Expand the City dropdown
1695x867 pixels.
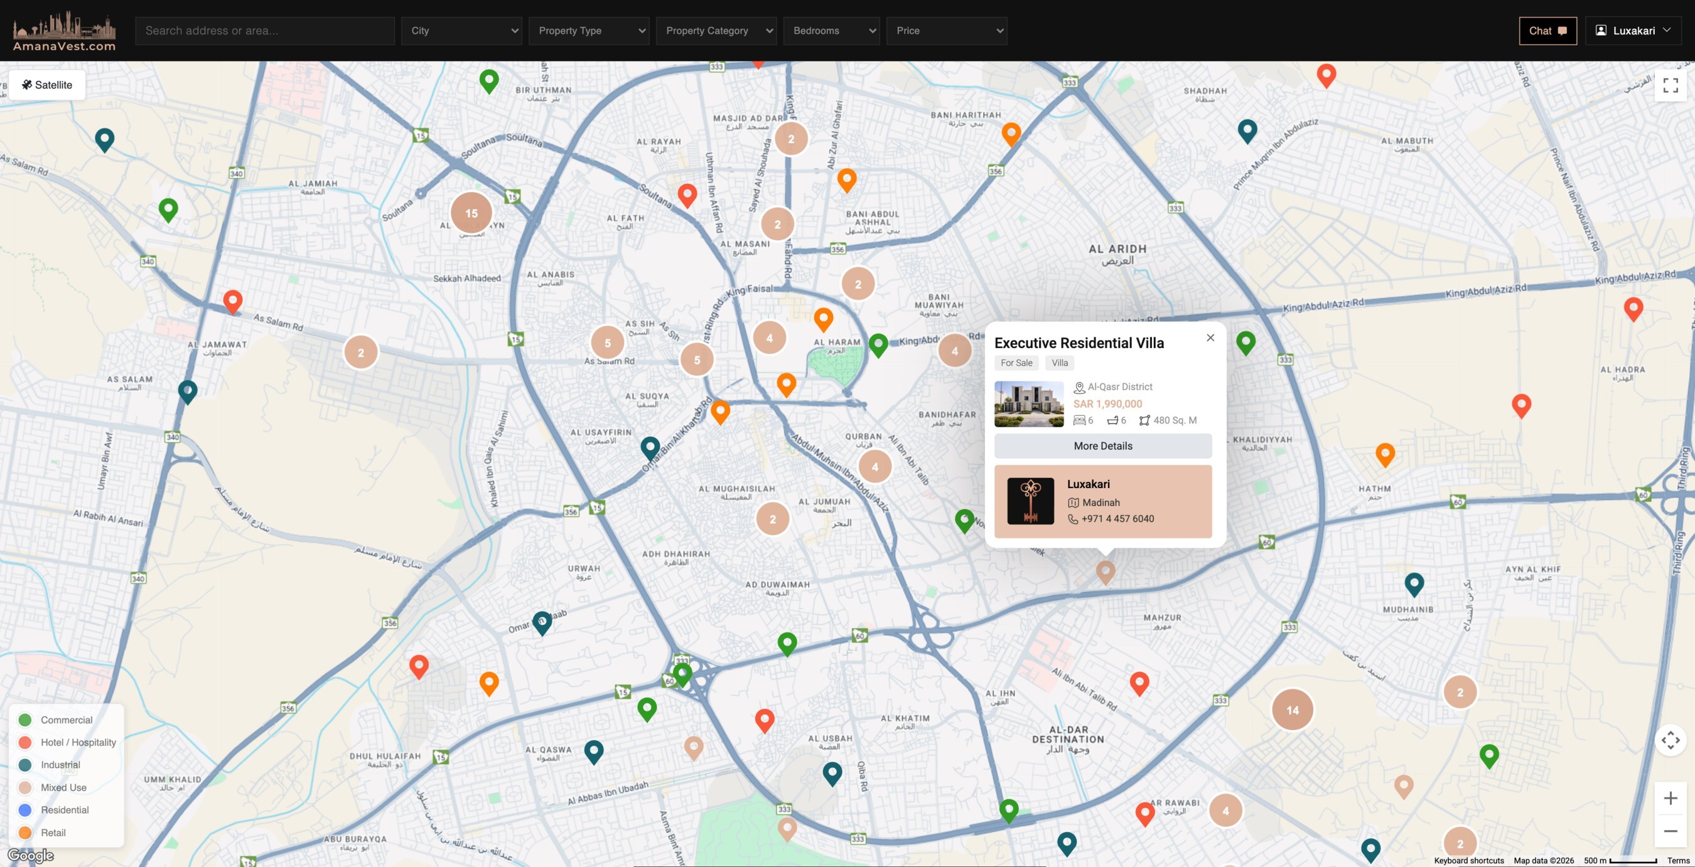[x=461, y=31]
